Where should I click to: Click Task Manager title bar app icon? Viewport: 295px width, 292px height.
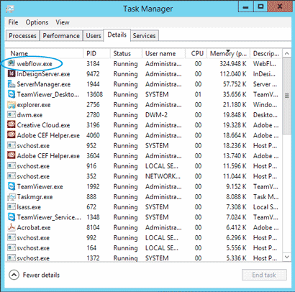tap(10, 9)
